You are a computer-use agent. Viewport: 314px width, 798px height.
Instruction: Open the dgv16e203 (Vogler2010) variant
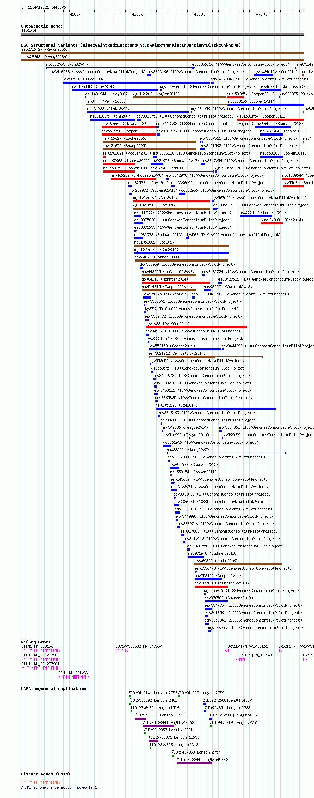(x=179, y=97)
